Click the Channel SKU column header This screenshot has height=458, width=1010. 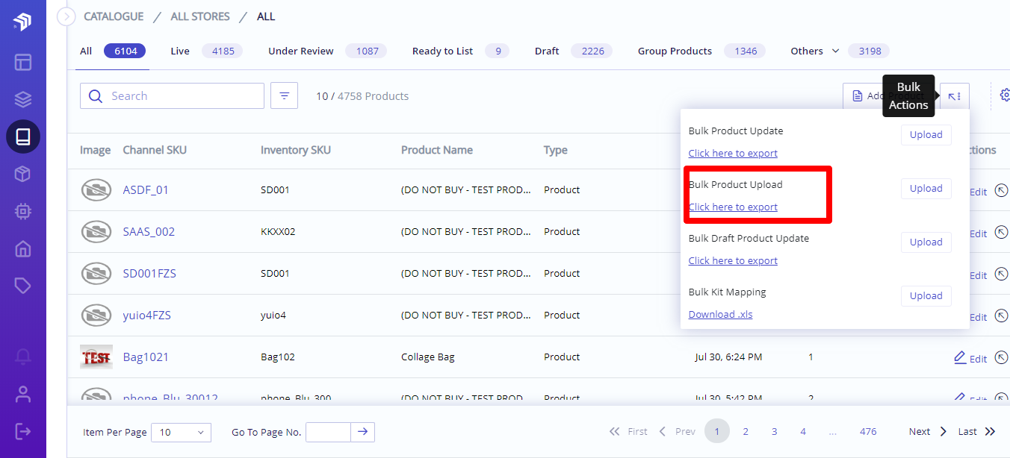(x=155, y=150)
